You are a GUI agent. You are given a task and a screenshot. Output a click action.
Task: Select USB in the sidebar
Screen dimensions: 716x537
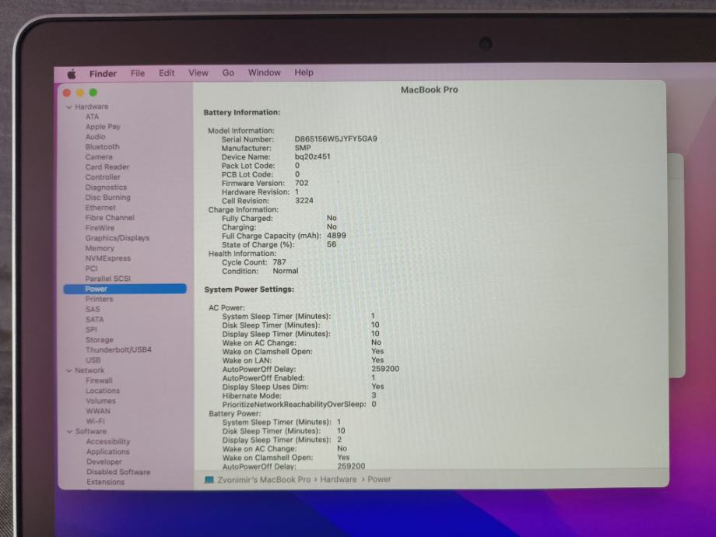93,360
